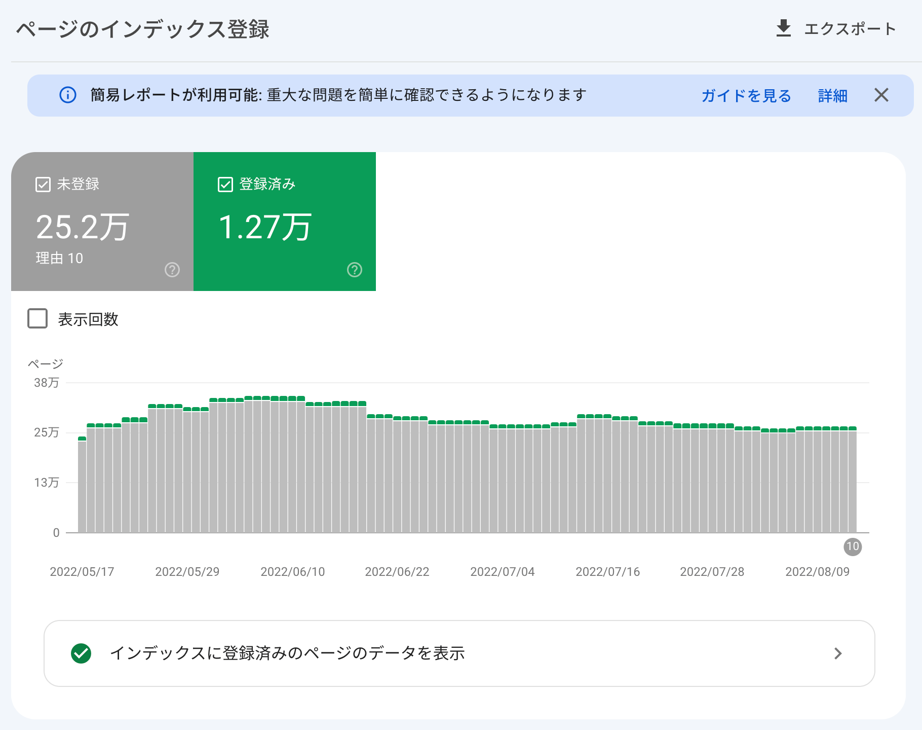
Task: Click the 理由 10 text on the gray card
Action: 59,258
